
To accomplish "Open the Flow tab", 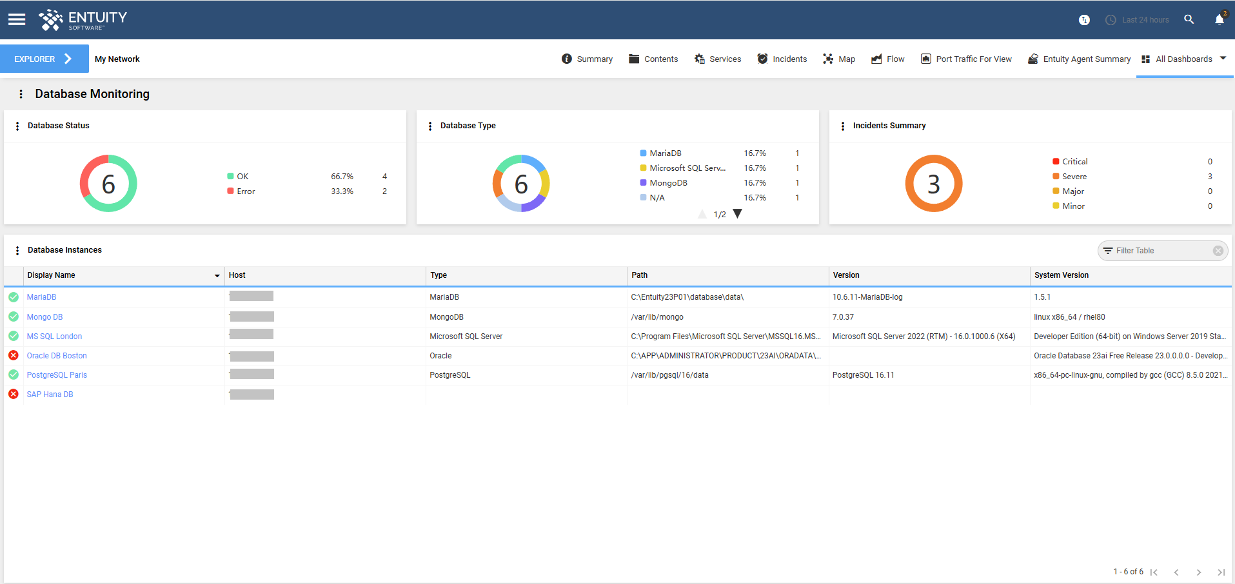I will (888, 59).
